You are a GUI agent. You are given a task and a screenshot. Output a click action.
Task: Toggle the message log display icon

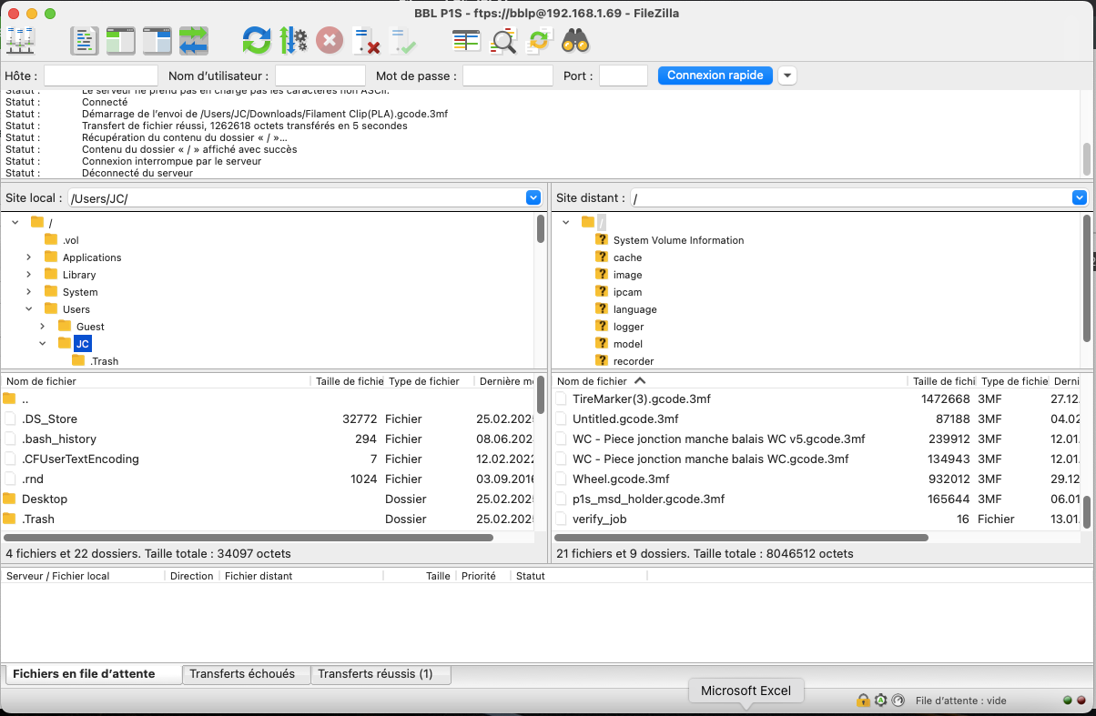tap(85, 40)
